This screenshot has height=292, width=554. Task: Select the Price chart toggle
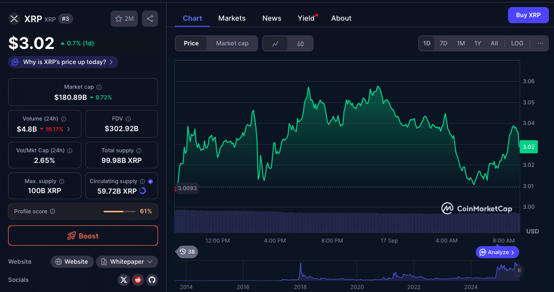[191, 43]
